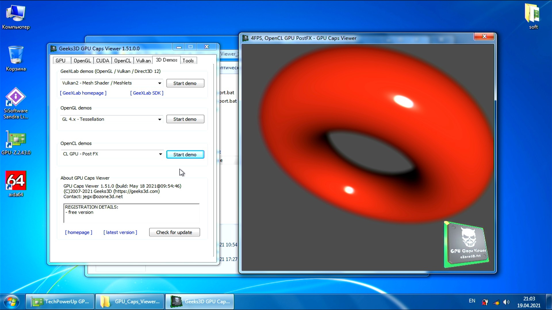Click the volume speaker tray icon
552x310 pixels.
[506, 302]
